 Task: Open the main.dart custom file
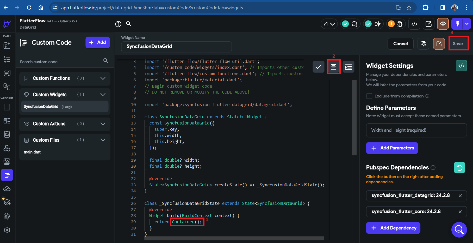(32, 152)
